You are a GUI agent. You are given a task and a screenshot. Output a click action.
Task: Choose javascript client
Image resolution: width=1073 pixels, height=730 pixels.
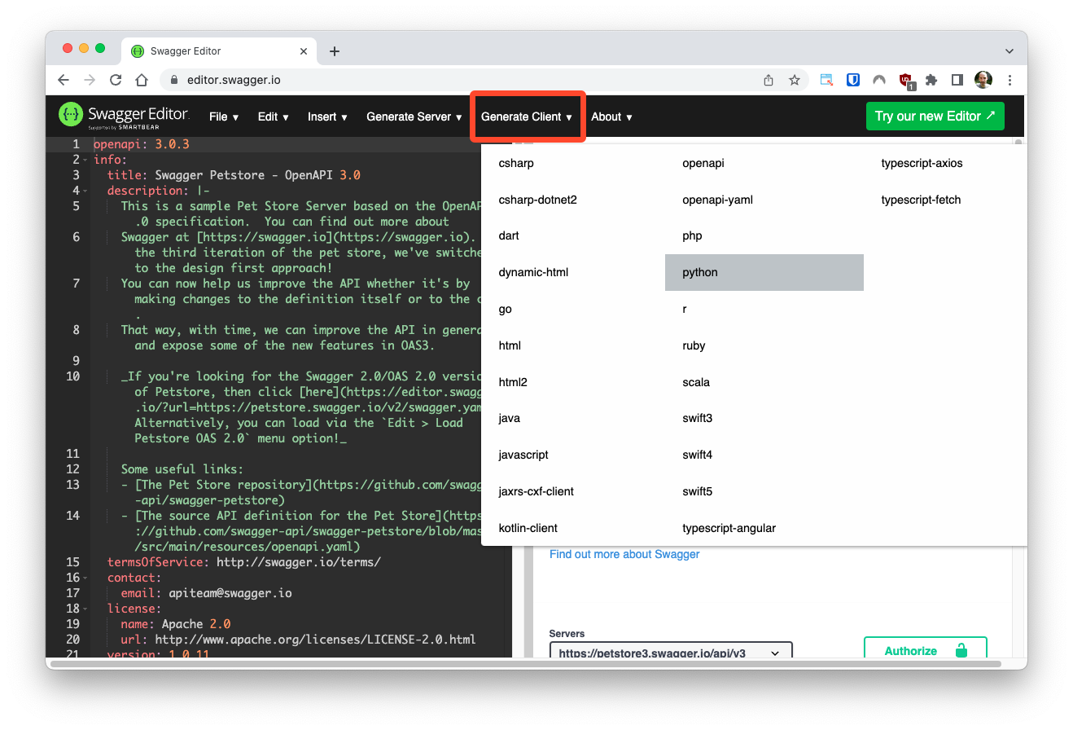click(573, 455)
